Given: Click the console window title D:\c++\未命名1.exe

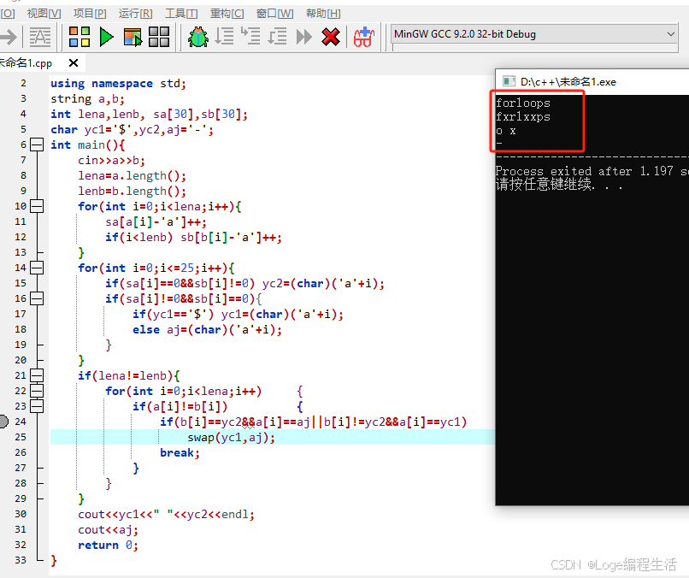Looking at the screenshot, I should pyautogui.click(x=568, y=82).
